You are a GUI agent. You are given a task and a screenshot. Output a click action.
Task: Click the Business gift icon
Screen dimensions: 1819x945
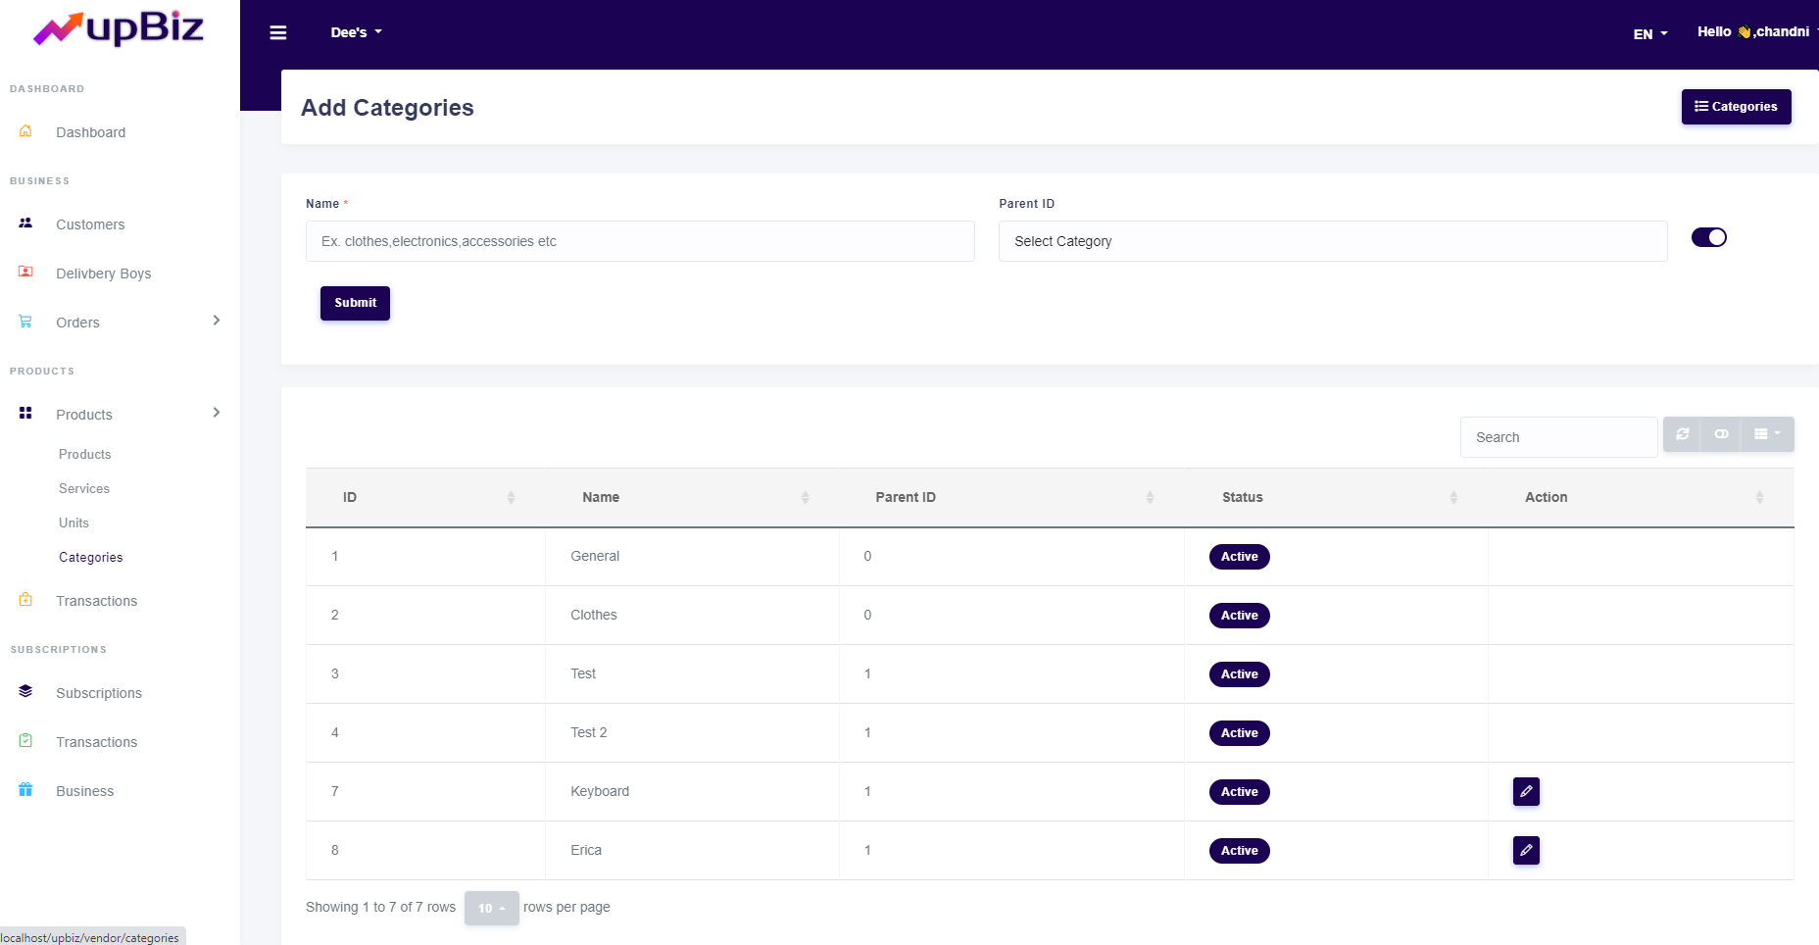pyautogui.click(x=25, y=790)
